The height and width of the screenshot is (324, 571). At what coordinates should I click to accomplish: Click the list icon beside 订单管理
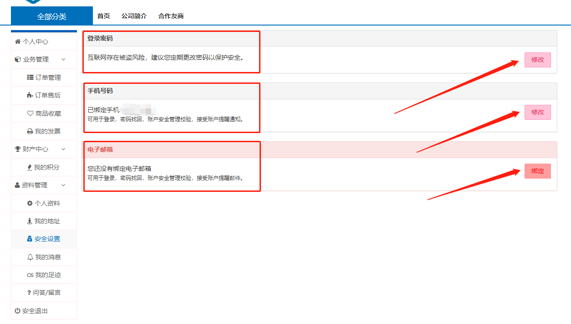click(30, 77)
